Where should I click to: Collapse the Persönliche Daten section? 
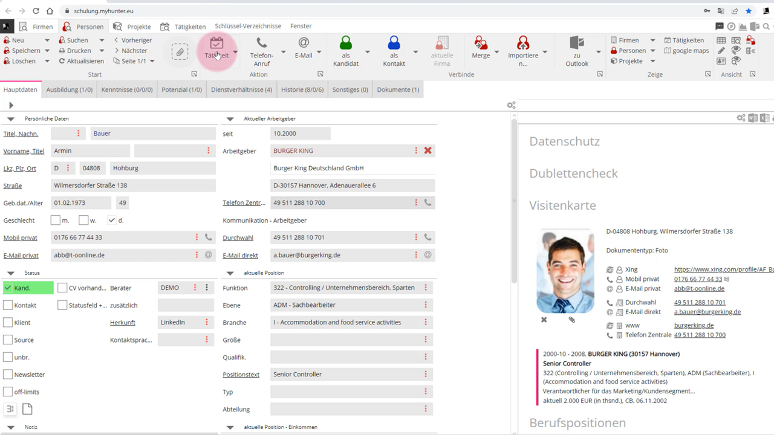[x=11, y=119]
